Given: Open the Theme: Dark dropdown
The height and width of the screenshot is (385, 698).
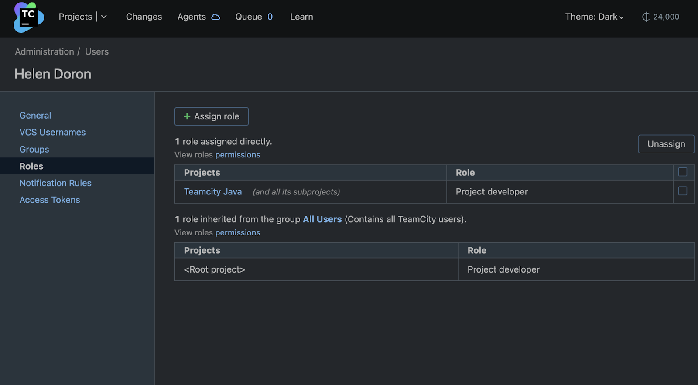Looking at the screenshot, I should (594, 17).
